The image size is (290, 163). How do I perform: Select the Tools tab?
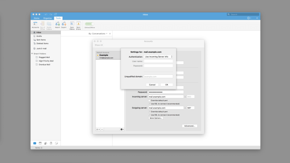[58, 18]
